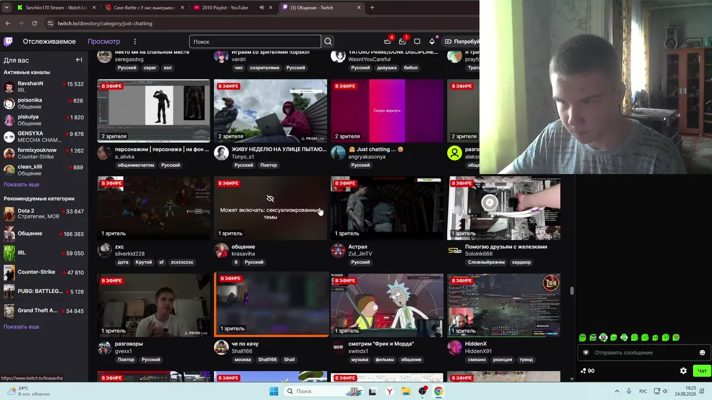Open the whispers speech bubble icon
The width and height of the screenshot is (712, 400).
click(x=417, y=42)
